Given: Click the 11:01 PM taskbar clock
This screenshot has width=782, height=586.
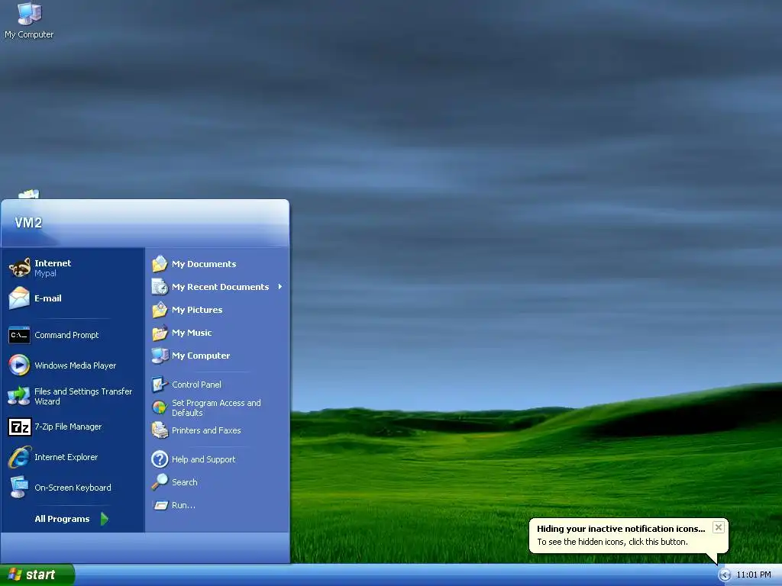Looking at the screenshot, I should (x=754, y=575).
